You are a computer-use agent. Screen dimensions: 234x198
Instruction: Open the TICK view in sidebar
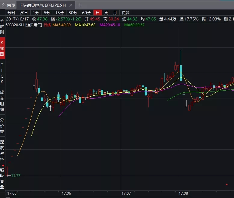pos(2,73)
